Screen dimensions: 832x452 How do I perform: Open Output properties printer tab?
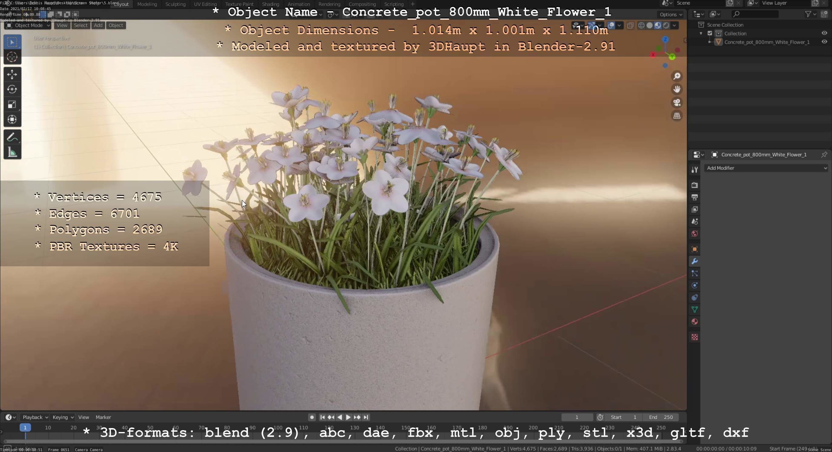point(695,197)
